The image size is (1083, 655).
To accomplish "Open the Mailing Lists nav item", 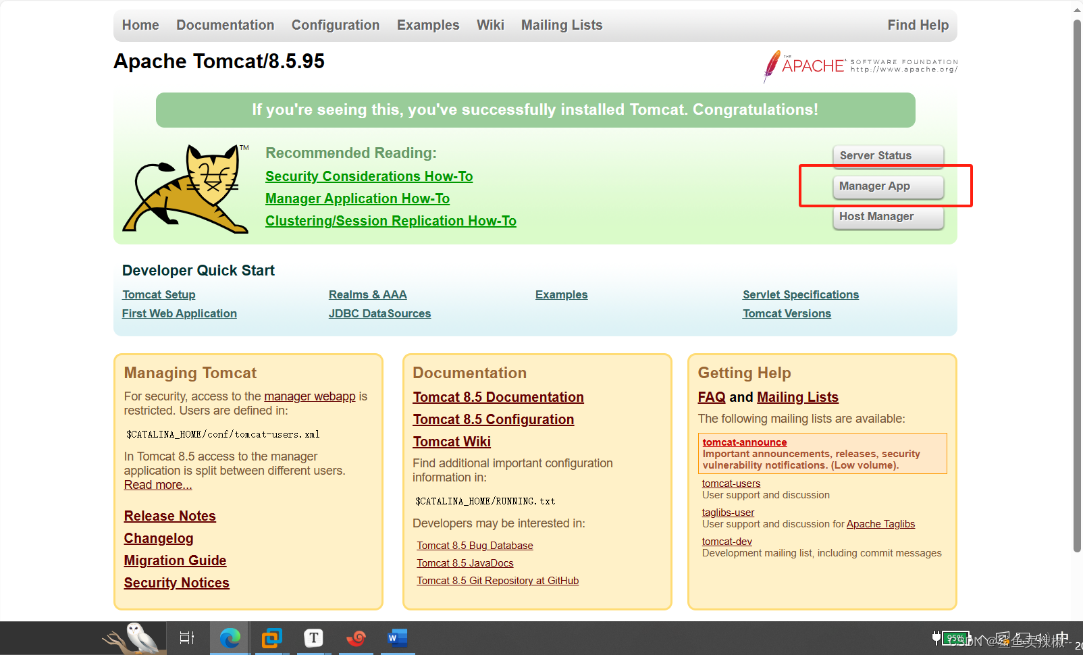I will [562, 25].
